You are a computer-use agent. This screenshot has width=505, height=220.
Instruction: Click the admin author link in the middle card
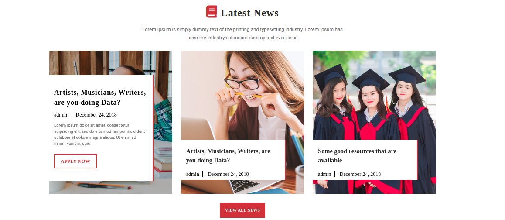[193, 174]
